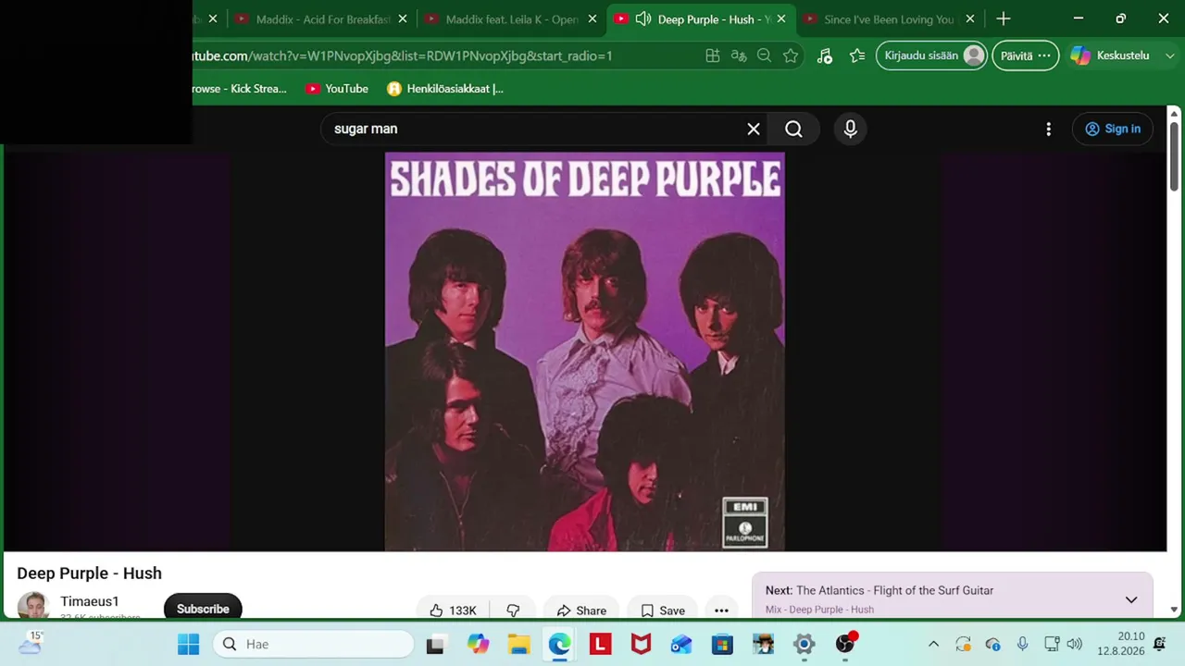Close the Since I've Been Loving You tab
Image resolution: width=1185 pixels, height=666 pixels.
point(970,19)
